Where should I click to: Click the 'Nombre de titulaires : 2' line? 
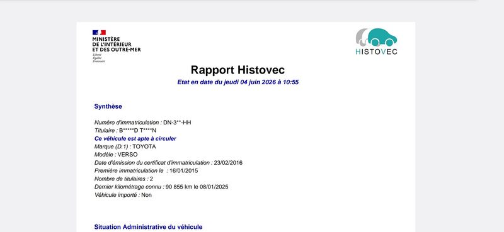coord(123,179)
